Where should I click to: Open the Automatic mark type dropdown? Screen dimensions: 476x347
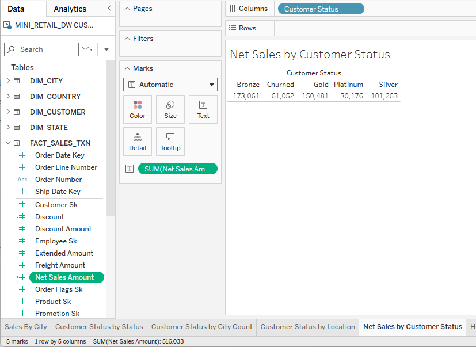(x=170, y=85)
